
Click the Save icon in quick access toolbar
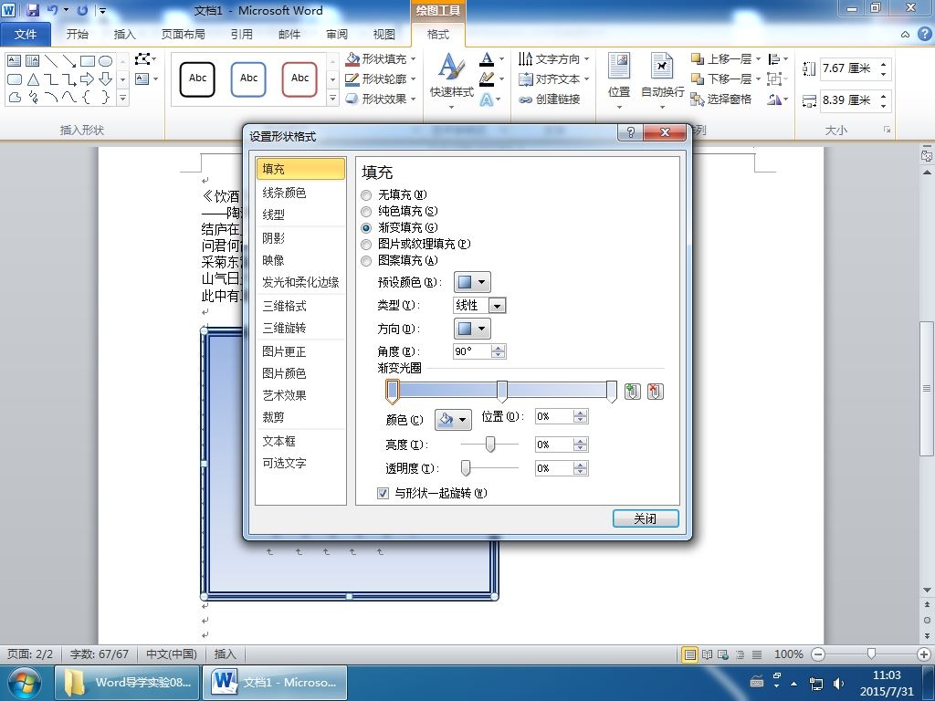[x=32, y=10]
